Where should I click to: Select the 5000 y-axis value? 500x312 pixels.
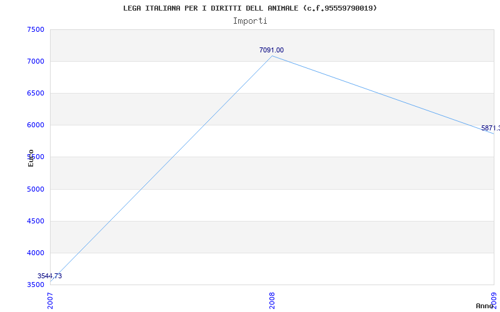[x=36, y=189]
